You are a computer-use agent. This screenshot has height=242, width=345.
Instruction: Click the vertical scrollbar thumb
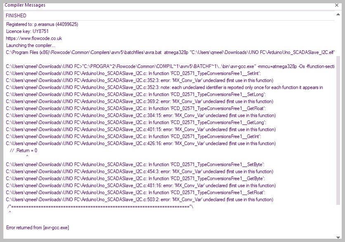(337, 130)
